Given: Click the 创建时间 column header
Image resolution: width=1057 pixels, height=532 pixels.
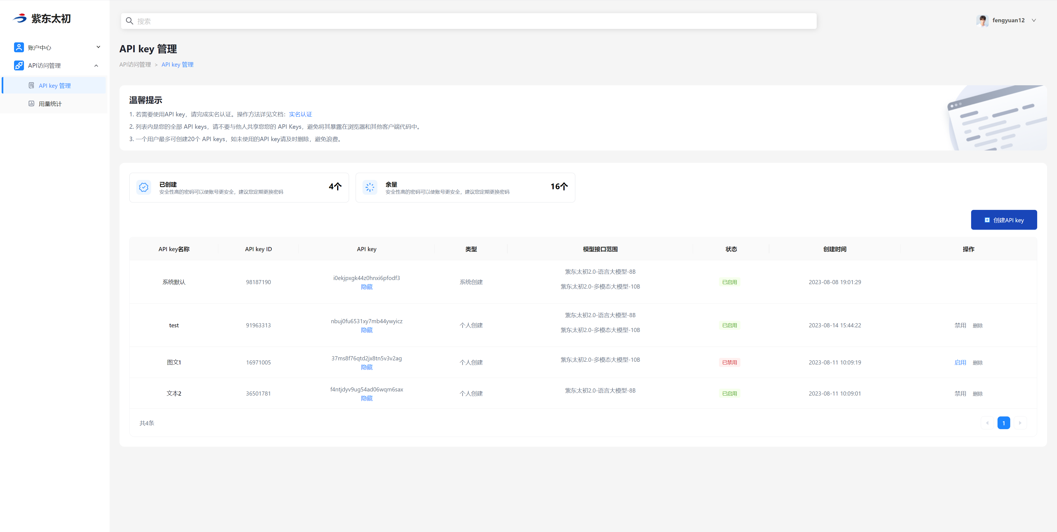Looking at the screenshot, I should 835,249.
